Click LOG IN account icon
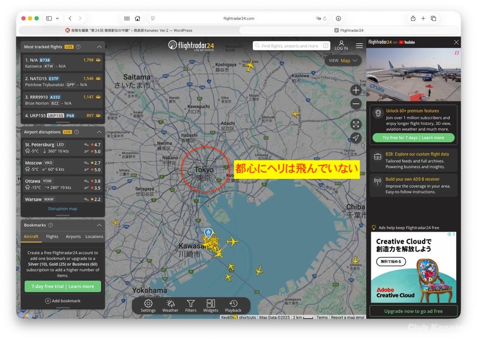477x340 pixels. 341,45
